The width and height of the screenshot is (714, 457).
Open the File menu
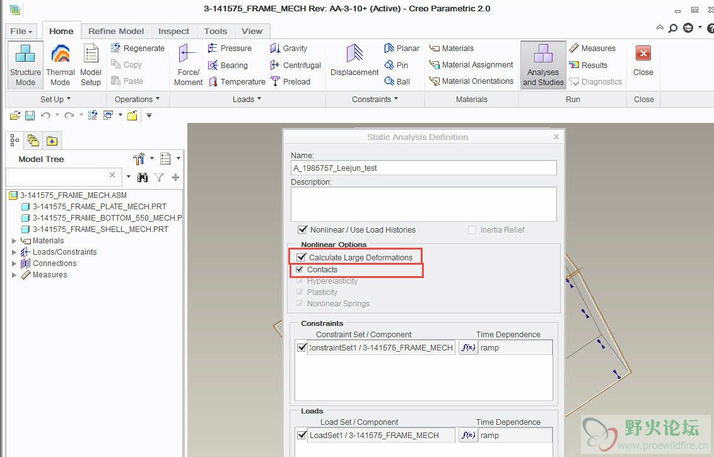click(x=21, y=31)
